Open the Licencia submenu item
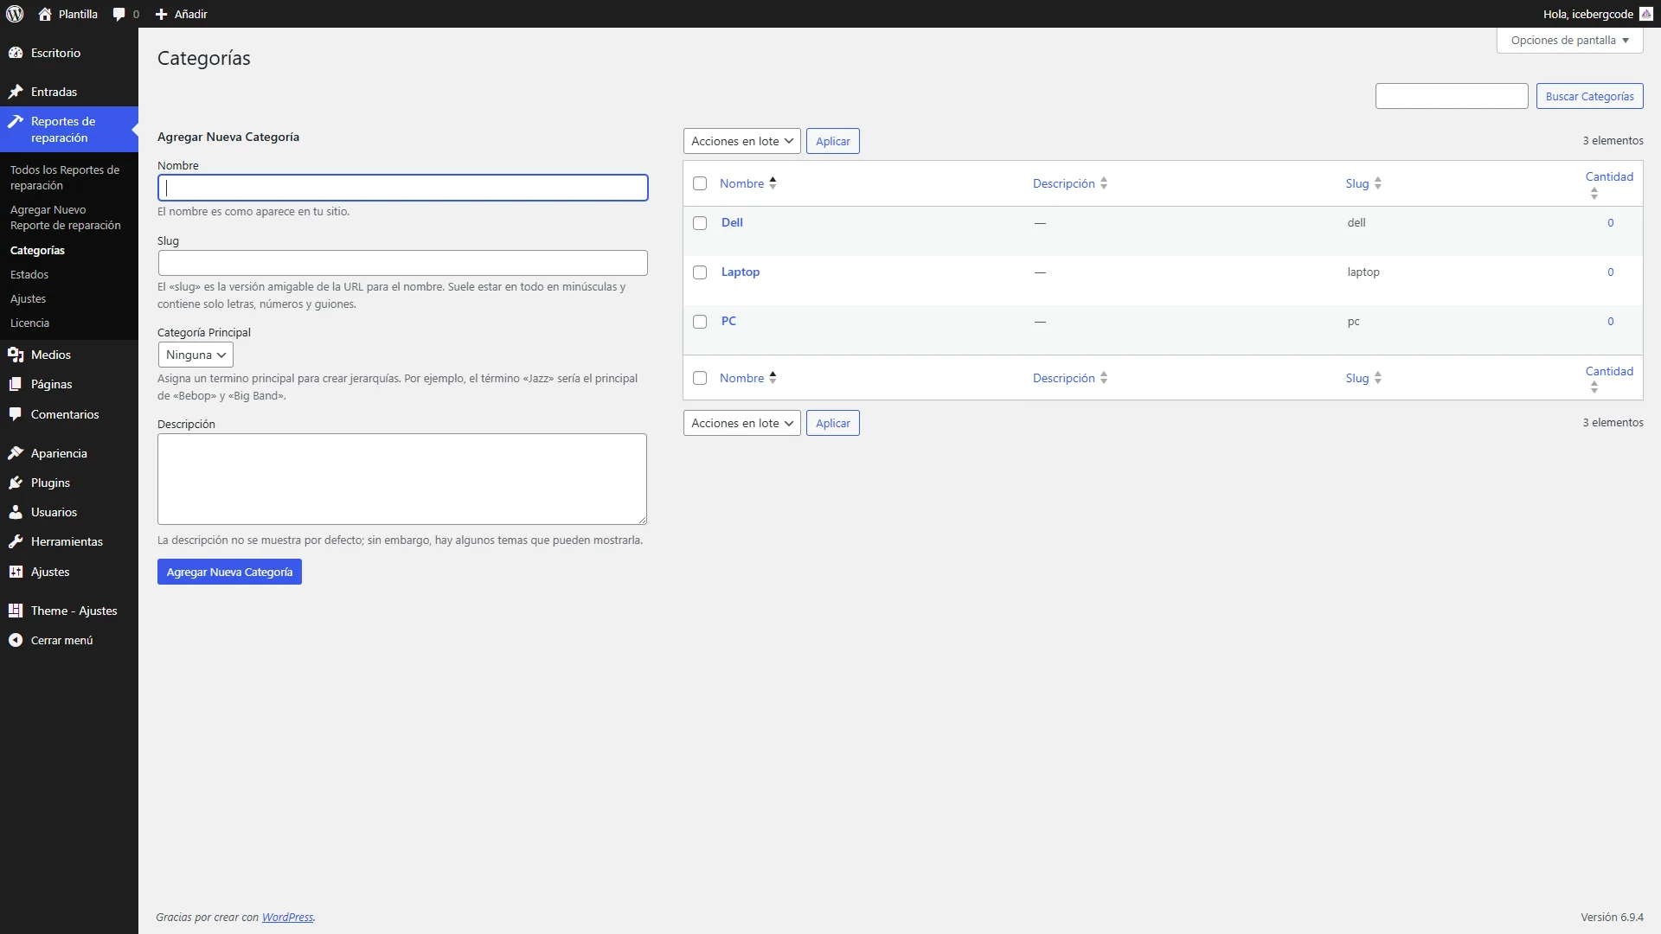1661x934 pixels. 29,323
